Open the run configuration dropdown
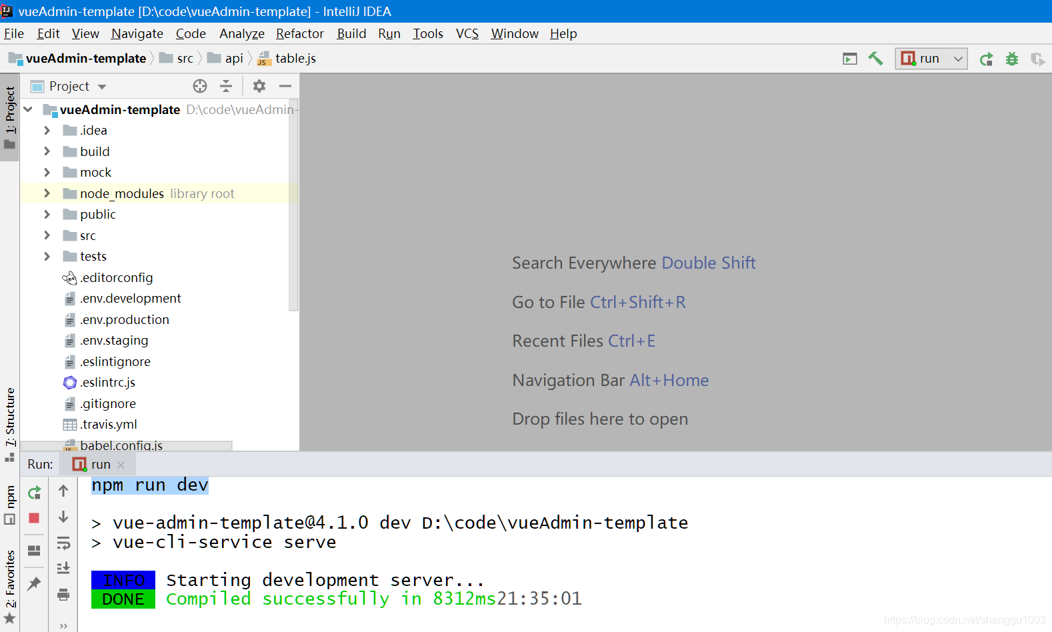Screen dimensions: 1052x632 point(931,59)
